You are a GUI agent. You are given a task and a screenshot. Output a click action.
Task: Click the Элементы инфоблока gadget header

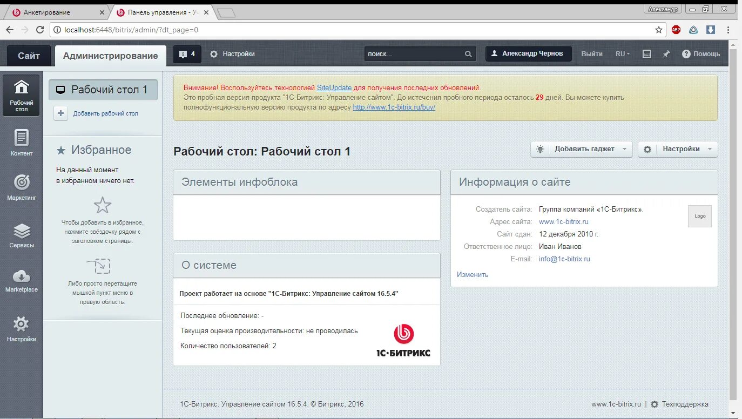tap(307, 182)
